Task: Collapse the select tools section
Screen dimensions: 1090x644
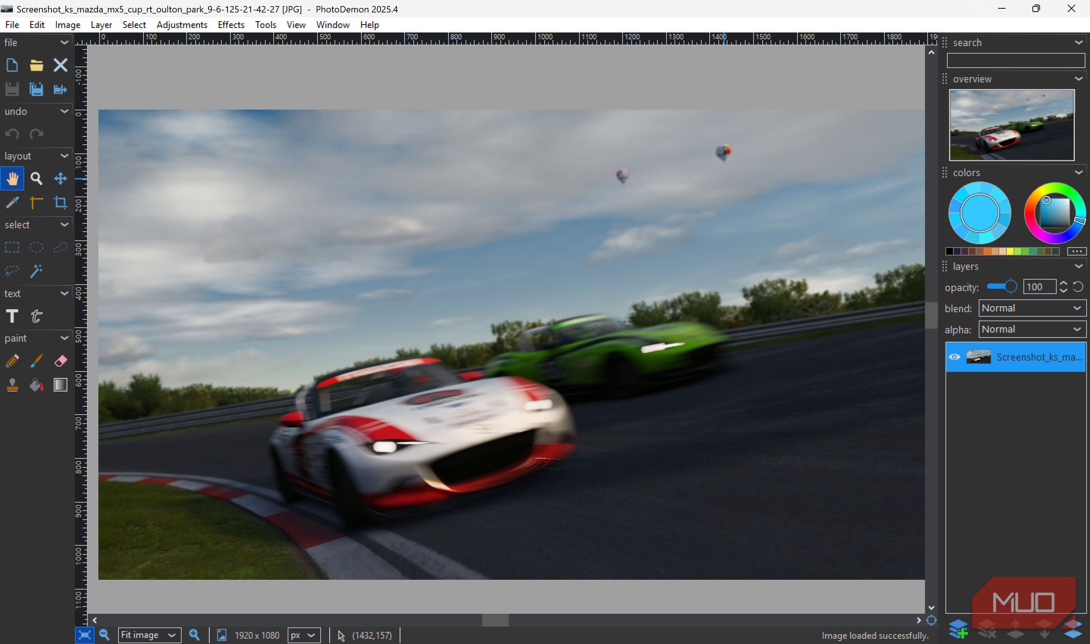Action: [x=64, y=225]
